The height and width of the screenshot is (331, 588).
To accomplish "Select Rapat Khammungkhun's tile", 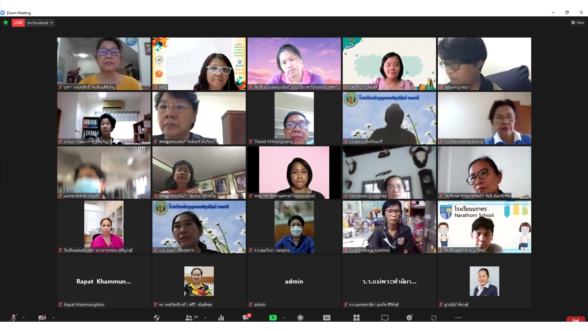I will pyautogui.click(x=104, y=281).
